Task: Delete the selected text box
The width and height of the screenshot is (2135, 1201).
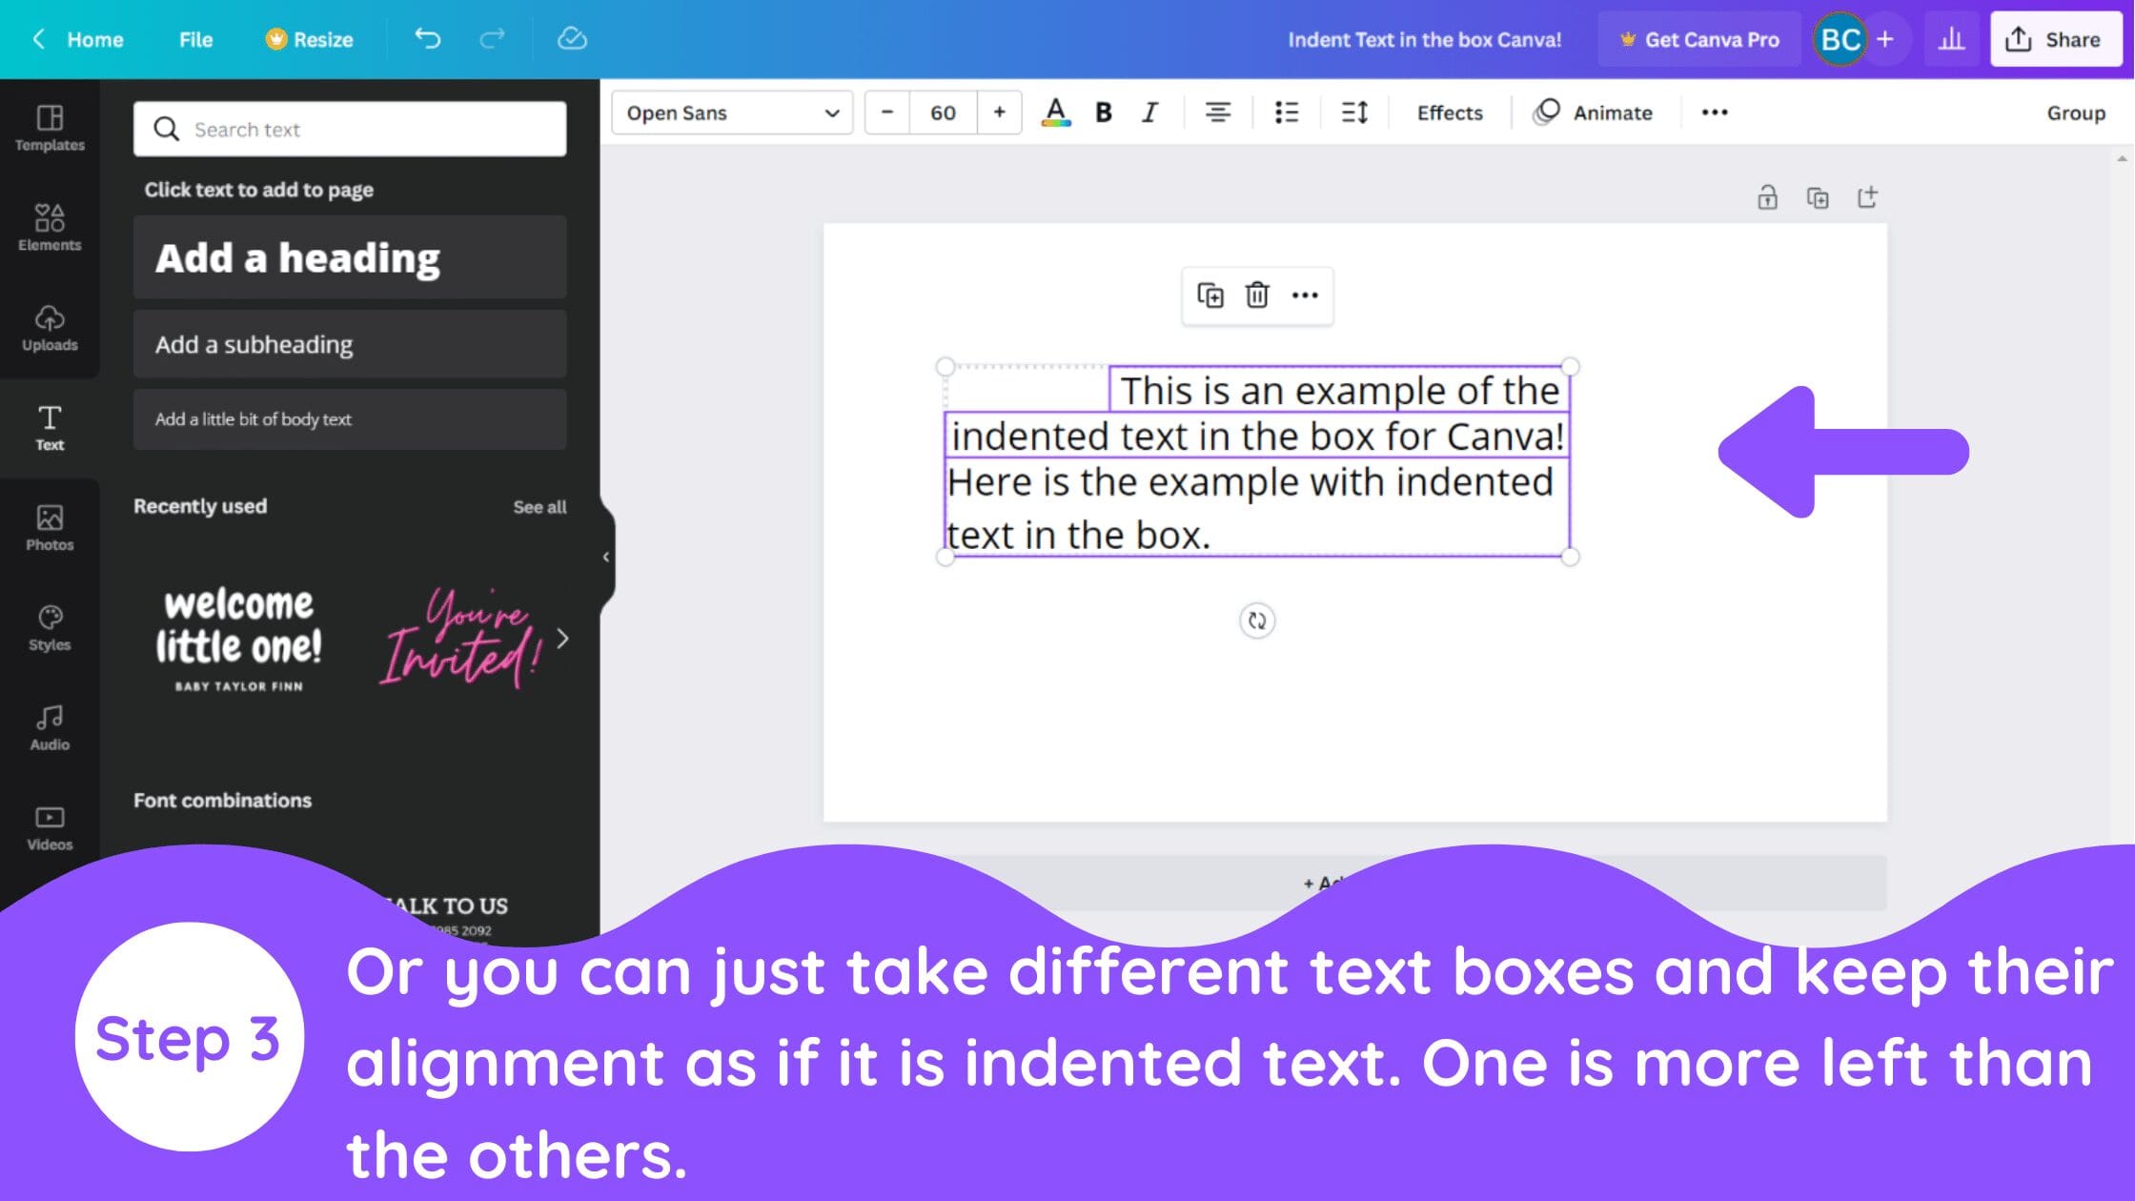Action: pyautogui.click(x=1256, y=295)
